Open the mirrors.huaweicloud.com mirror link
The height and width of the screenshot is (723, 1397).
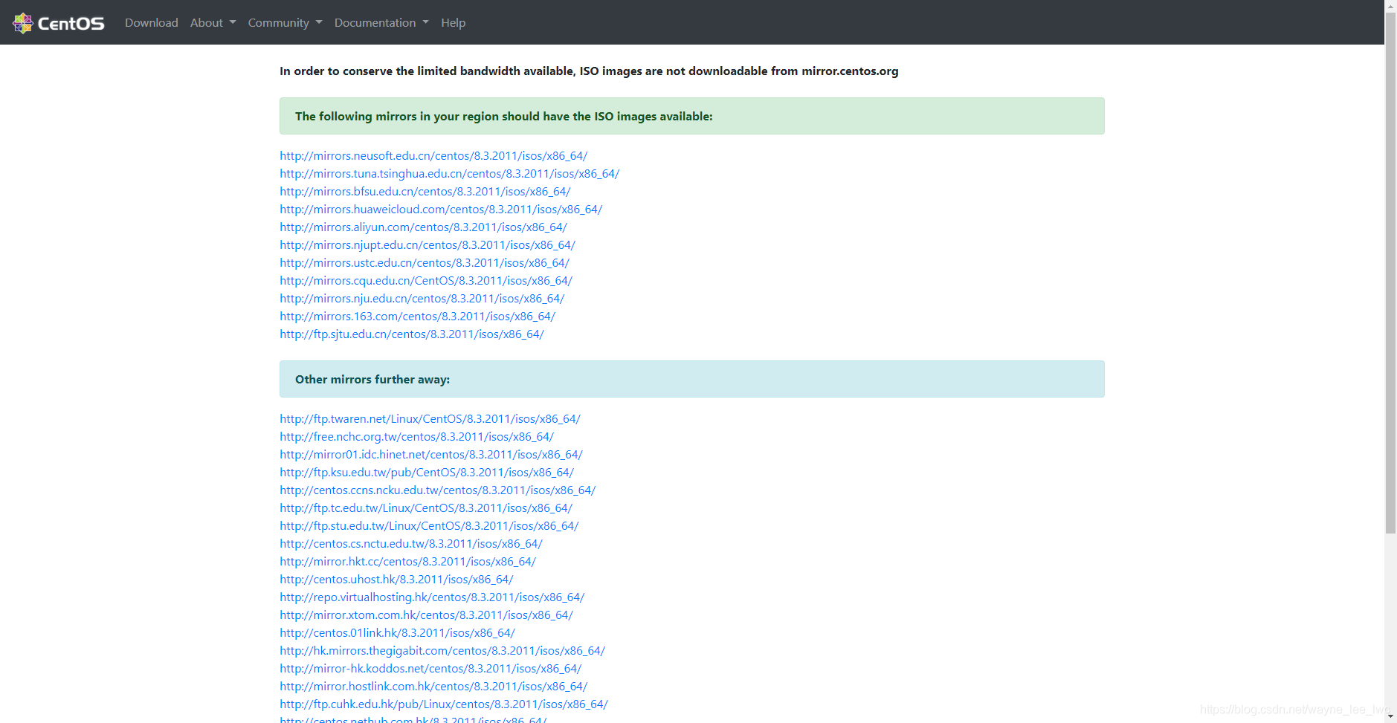[441, 210]
